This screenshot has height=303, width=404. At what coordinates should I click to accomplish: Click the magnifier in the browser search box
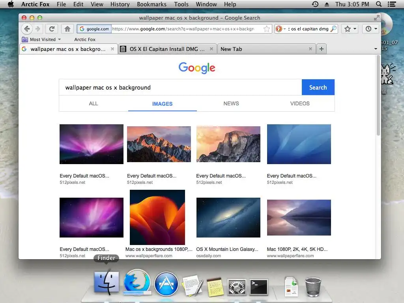click(333, 28)
